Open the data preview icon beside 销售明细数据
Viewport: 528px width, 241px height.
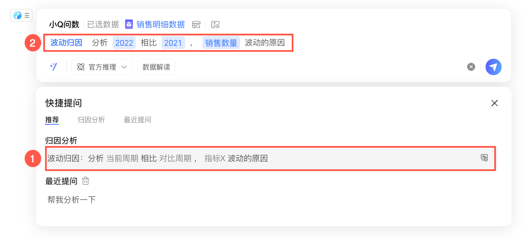coord(196,25)
